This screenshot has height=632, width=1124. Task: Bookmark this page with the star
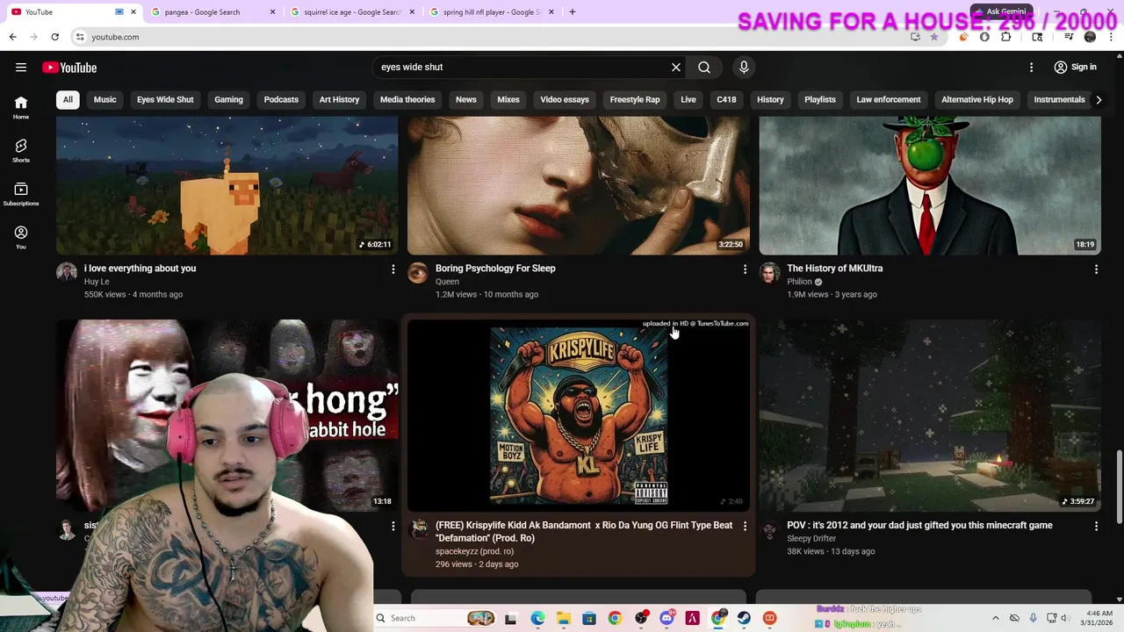pos(934,37)
